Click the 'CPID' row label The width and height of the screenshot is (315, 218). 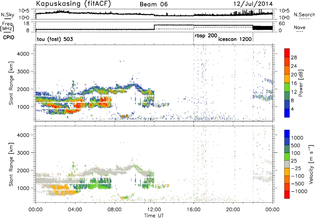click(x=9, y=37)
